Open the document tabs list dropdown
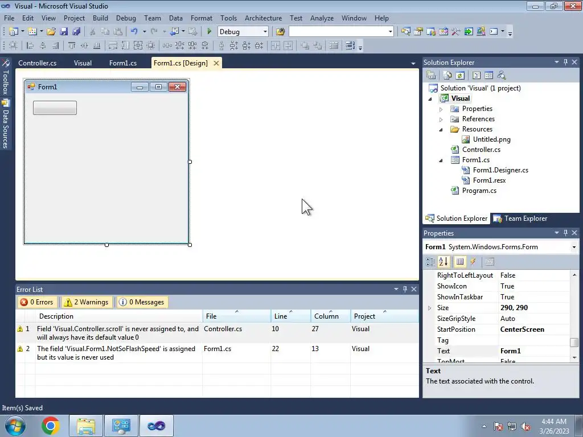Viewport: 583px width, 437px height. [413, 63]
